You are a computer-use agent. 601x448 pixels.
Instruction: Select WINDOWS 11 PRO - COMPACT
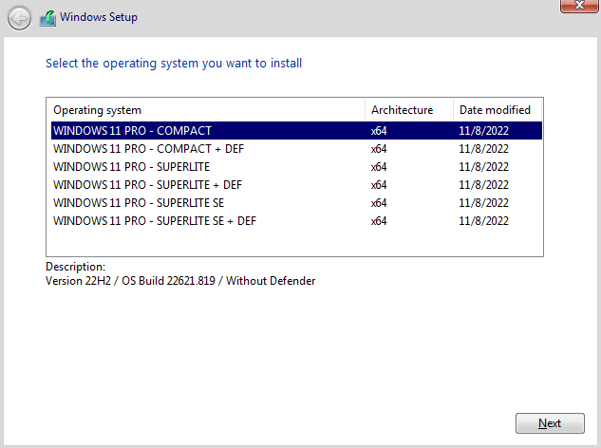(x=133, y=130)
